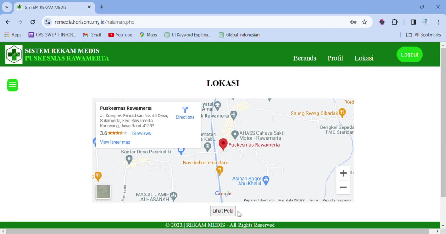Screen dimensions: 446x234
Task: Open the green hamburger menu button
Action: 12,85
